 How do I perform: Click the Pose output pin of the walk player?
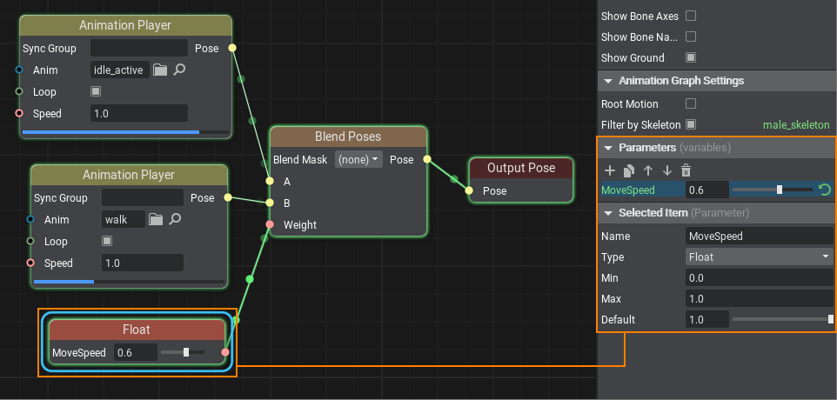coord(228,198)
